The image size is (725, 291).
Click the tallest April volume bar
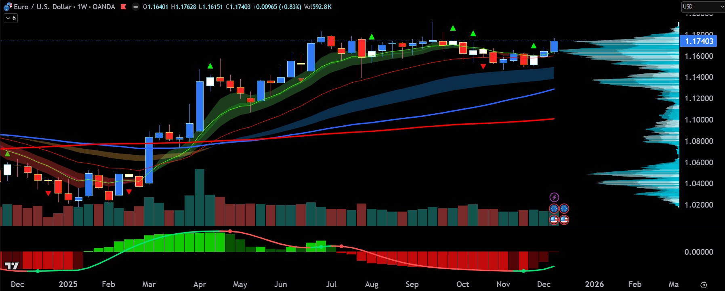(x=200, y=197)
